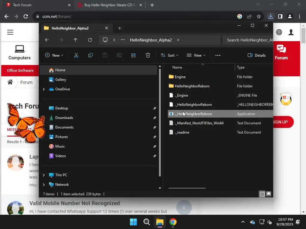Click the Search HelloNeighbor_Alpha2 field

(248, 40)
